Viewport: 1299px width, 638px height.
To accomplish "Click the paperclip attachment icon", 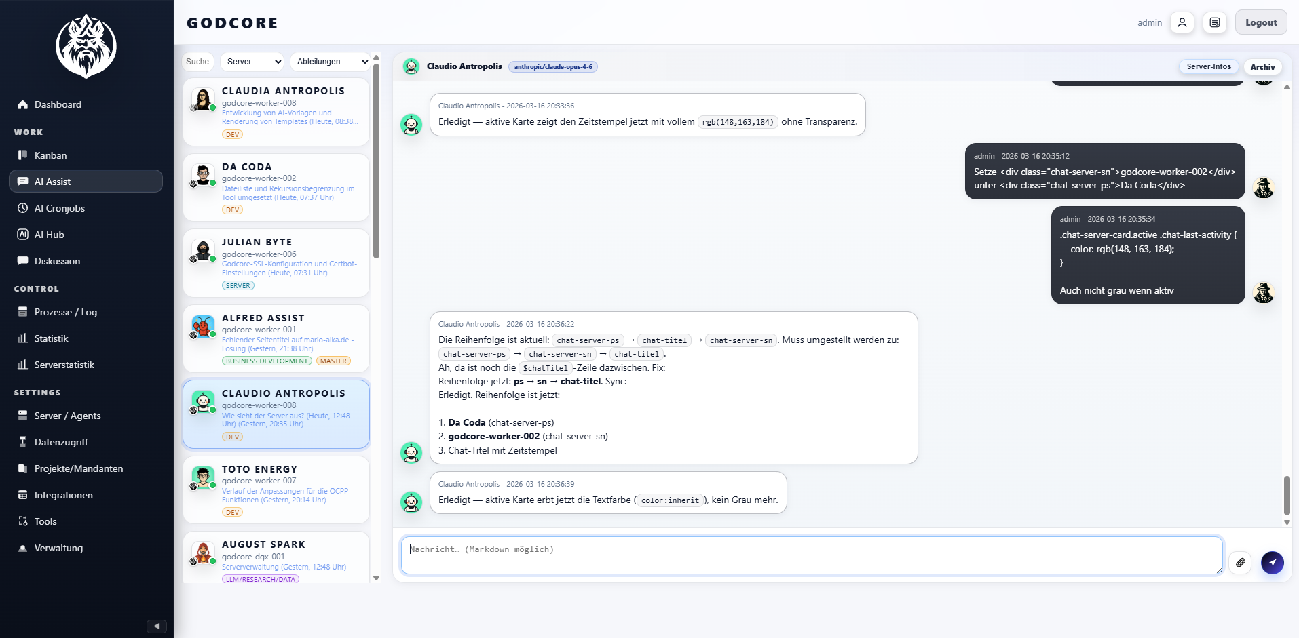I will [x=1241, y=563].
